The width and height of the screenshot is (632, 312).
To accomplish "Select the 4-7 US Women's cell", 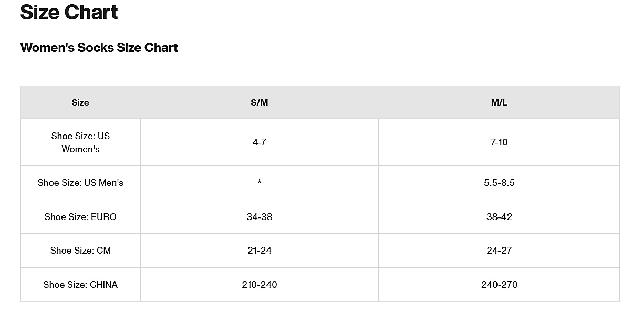I will pos(260,142).
